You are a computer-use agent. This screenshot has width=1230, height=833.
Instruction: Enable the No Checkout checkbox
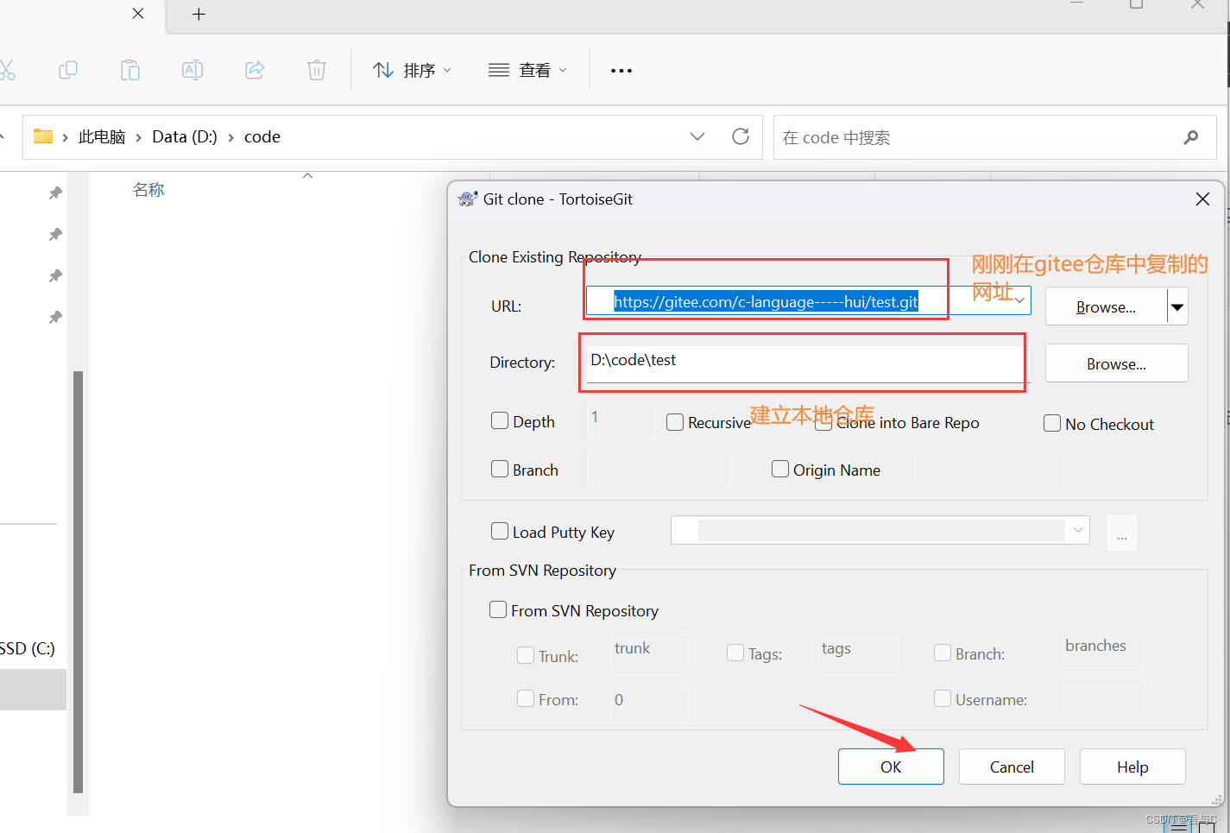coord(1052,423)
